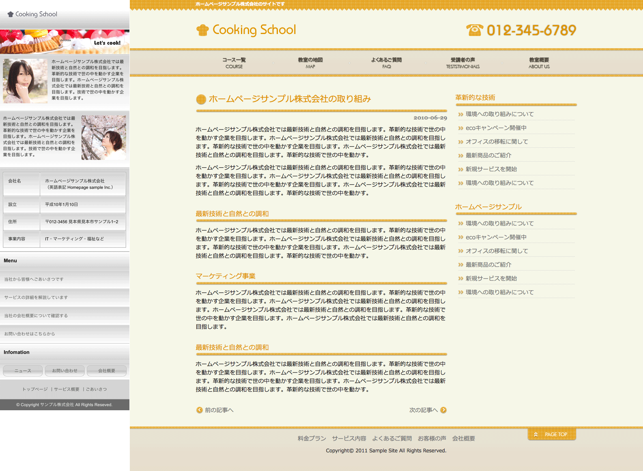
Task: Click chevron icon beside ecoキャンペーン開催中 in 革新的な技術
Action: click(x=460, y=128)
